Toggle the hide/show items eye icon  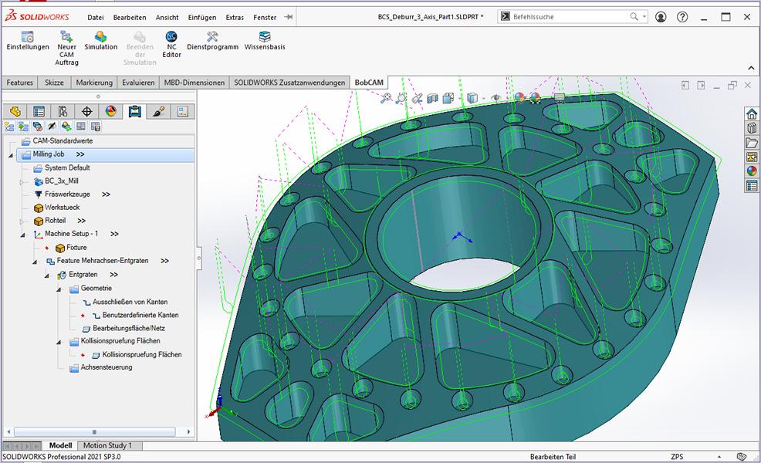click(x=495, y=99)
